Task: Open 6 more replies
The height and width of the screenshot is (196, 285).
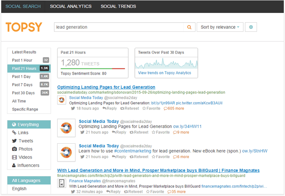Action: coord(181,156)
